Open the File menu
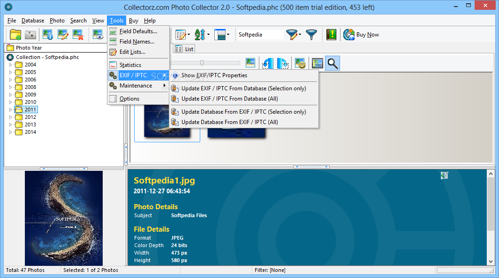Viewport: 499px width, 278px height. click(12, 21)
